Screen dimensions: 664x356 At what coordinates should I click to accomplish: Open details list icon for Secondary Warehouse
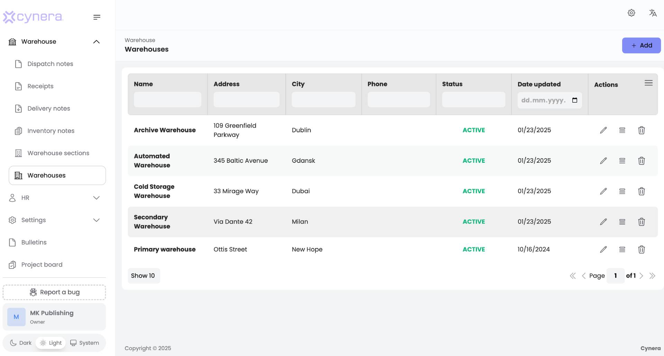(x=622, y=222)
